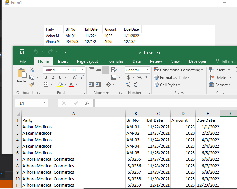Open Conditional Formatting menu
Screen dimensions: 237x189
pos(178,70)
